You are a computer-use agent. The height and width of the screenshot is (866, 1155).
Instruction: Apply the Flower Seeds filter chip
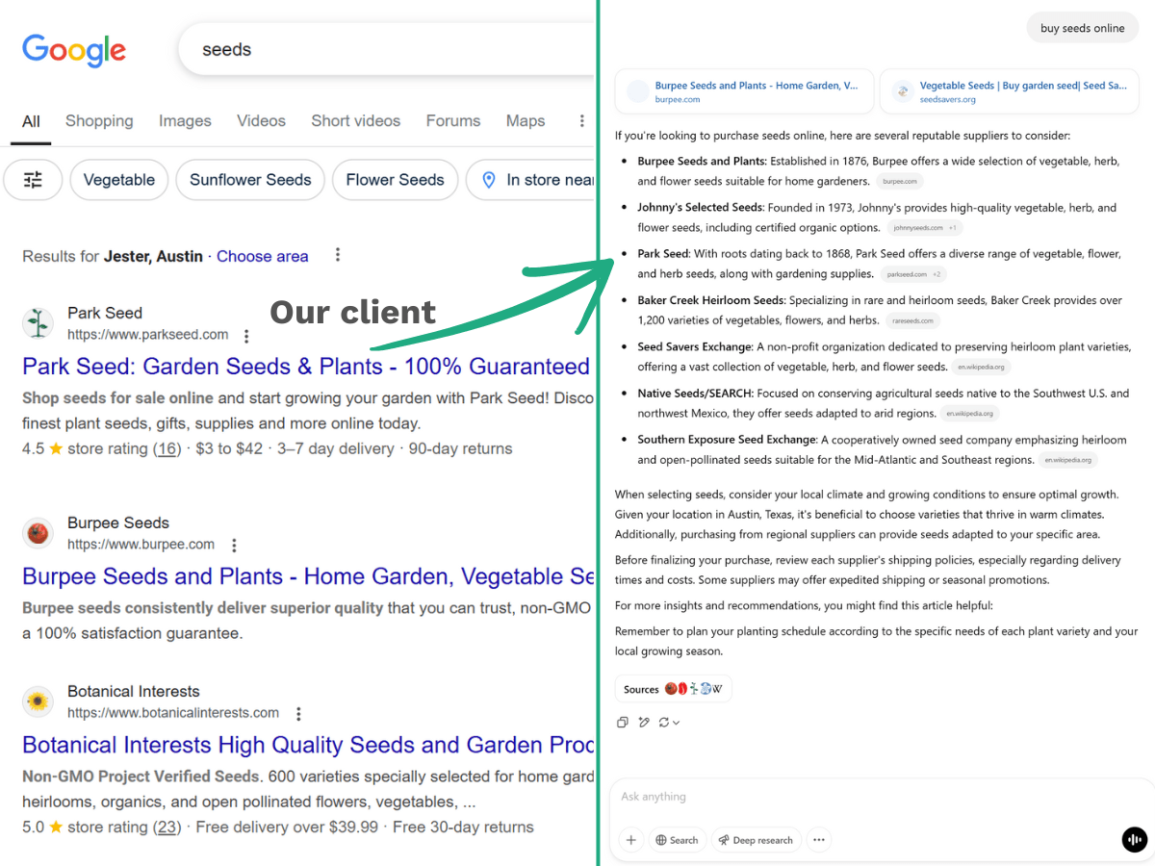[395, 180]
